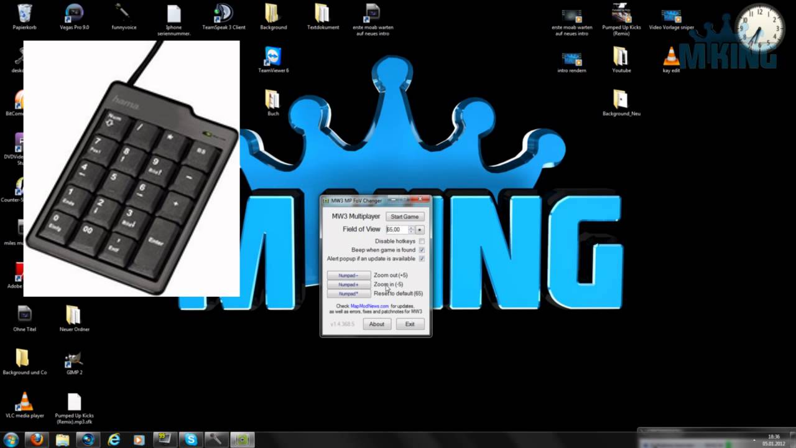Open the Background_Neu folder
Image resolution: width=796 pixels, height=448 pixels.
point(621,103)
